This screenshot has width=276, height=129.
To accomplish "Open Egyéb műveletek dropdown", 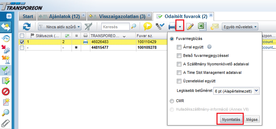I will click(x=240, y=27).
